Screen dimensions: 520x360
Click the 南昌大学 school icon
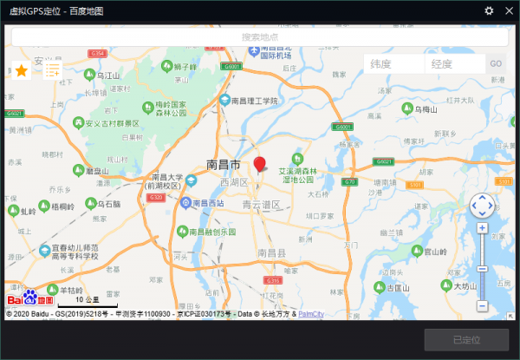pos(191,180)
